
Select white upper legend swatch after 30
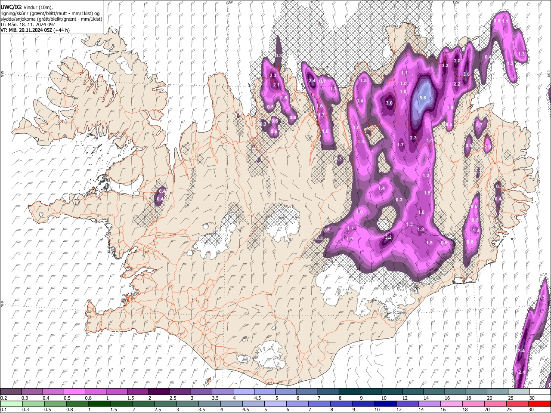539,391
